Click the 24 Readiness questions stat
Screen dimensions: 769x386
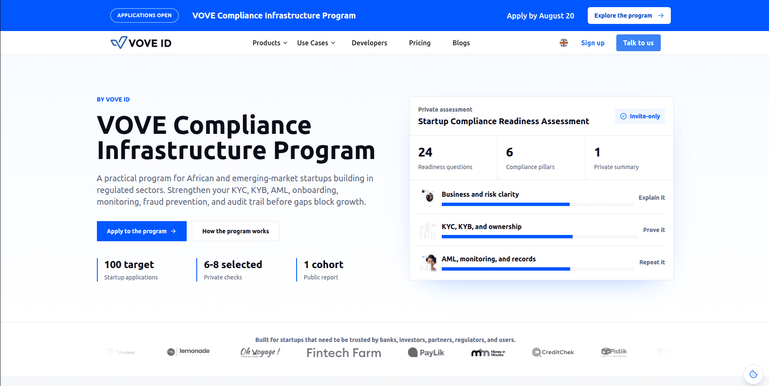point(454,158)
